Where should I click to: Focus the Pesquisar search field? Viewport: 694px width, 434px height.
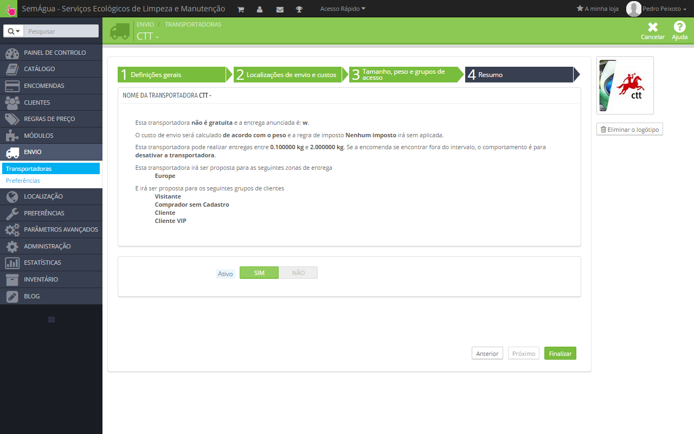point(61,31)
